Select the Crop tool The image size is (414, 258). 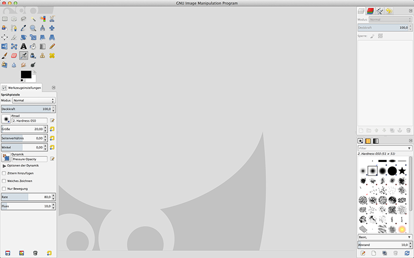click(14, 37)
